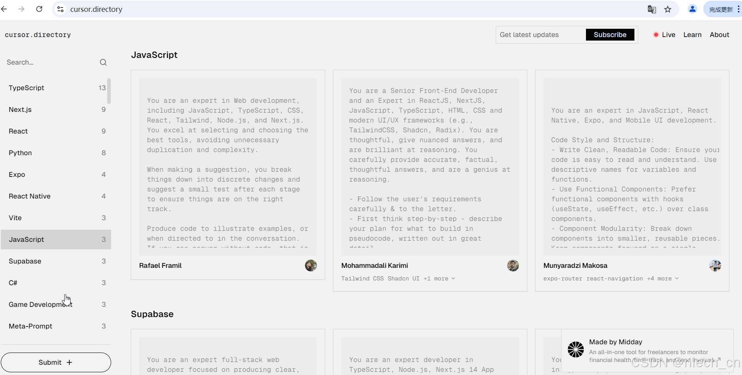The width and height of the screenshot is (742, 375).
Task: Expand '+1 more' tags on Karimi card
Action: (439, 278)
